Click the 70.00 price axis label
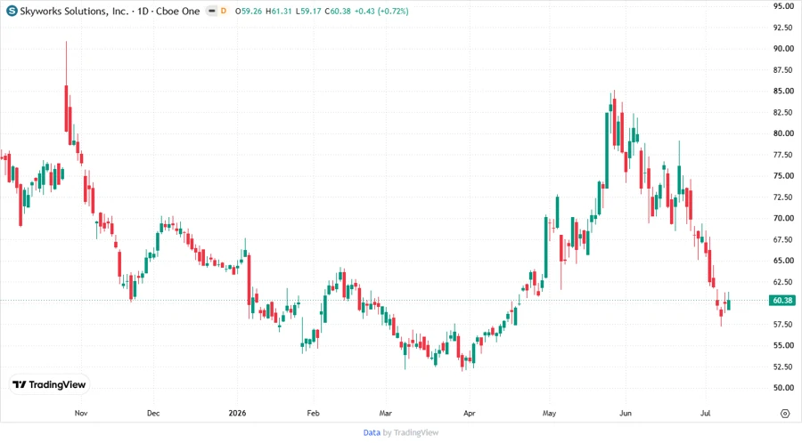The height and width of the screenshot is (443, 802). (x=783, y=218)
